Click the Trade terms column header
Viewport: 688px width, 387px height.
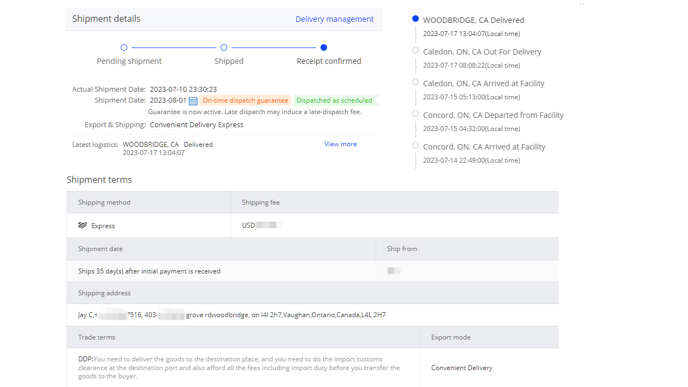97,337
